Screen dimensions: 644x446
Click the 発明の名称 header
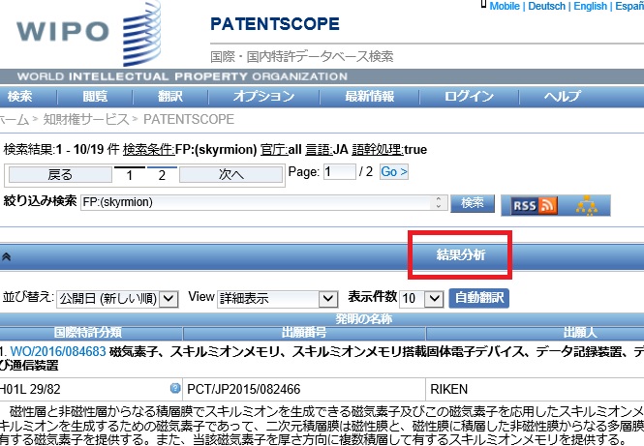point(364,319)
